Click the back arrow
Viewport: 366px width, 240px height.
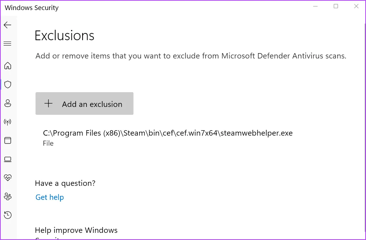8,25
